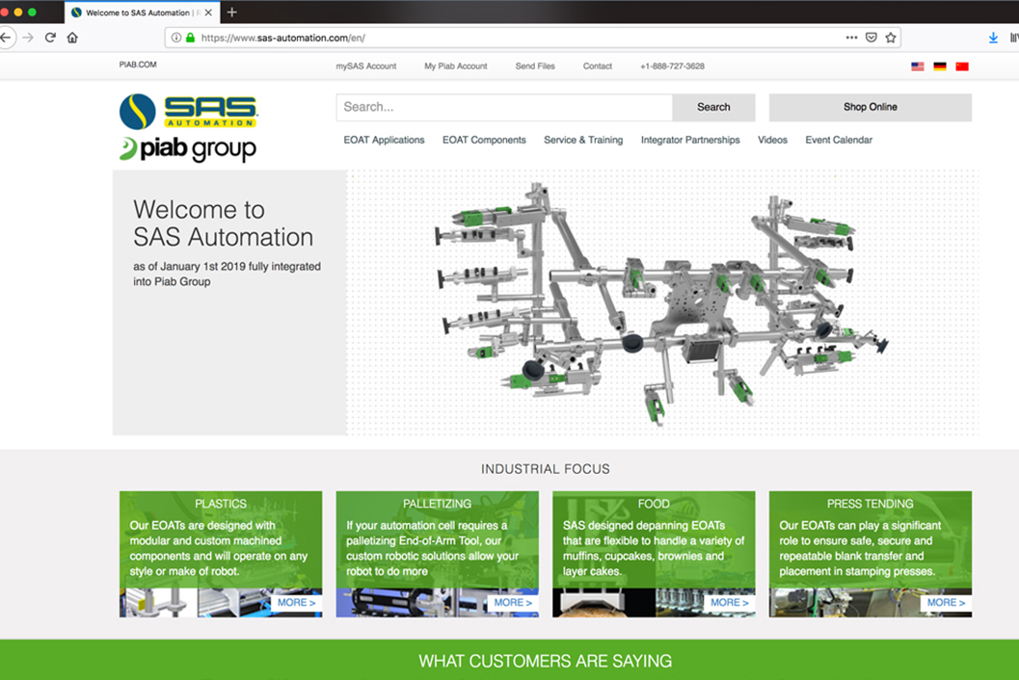
Task: Open the Send Files link
Action: coord(535,66)
